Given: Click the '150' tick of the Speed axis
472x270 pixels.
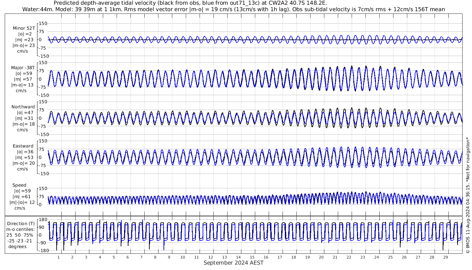Looking at the screenshot, I should coord(43,188).
